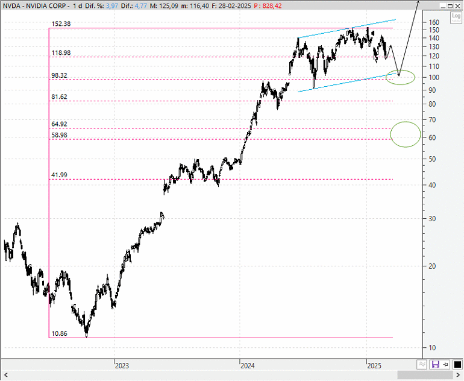Open the black color swatch
Screen dimensions: 464x381
tap(457, 365)
